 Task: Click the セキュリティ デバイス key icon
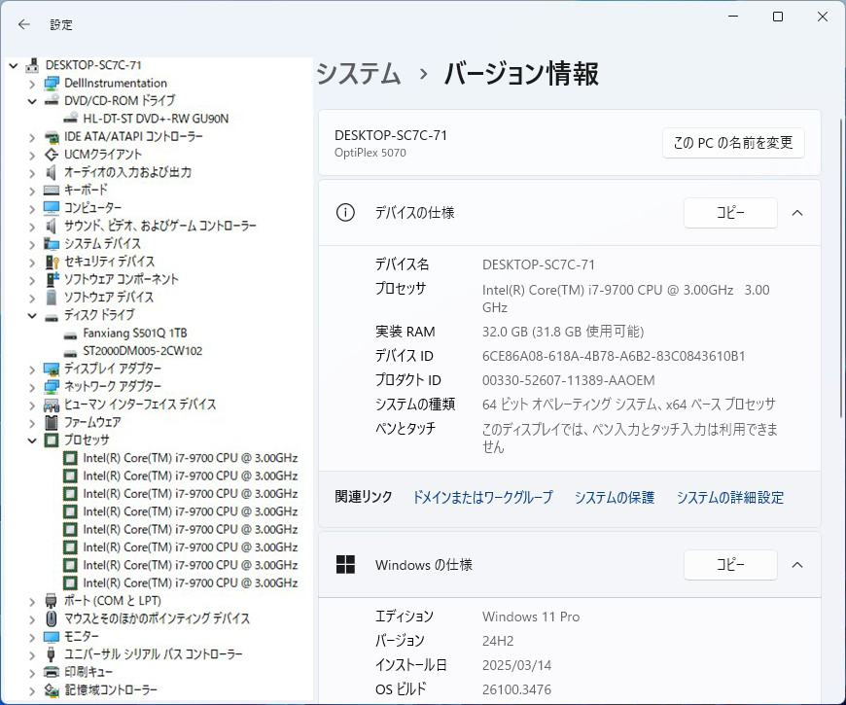(x=52, y=262)
